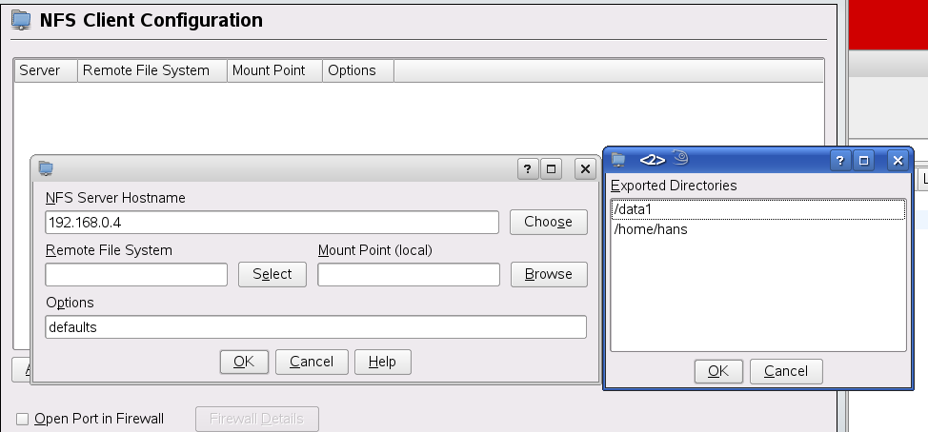Click the Exported Directories dialog's title icon
Image resolution: width=928 pixels, height=432 pixels.
pyautogui.click(x=618, y=160)
